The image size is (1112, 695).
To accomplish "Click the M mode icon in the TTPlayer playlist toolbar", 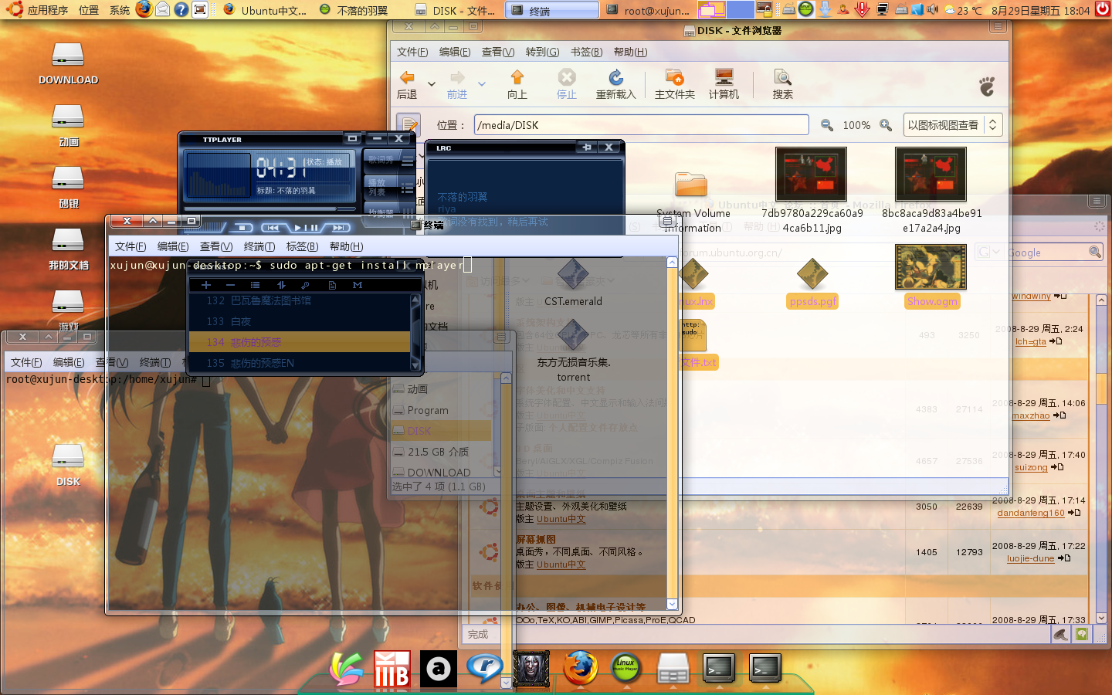I will coord(358,285).
